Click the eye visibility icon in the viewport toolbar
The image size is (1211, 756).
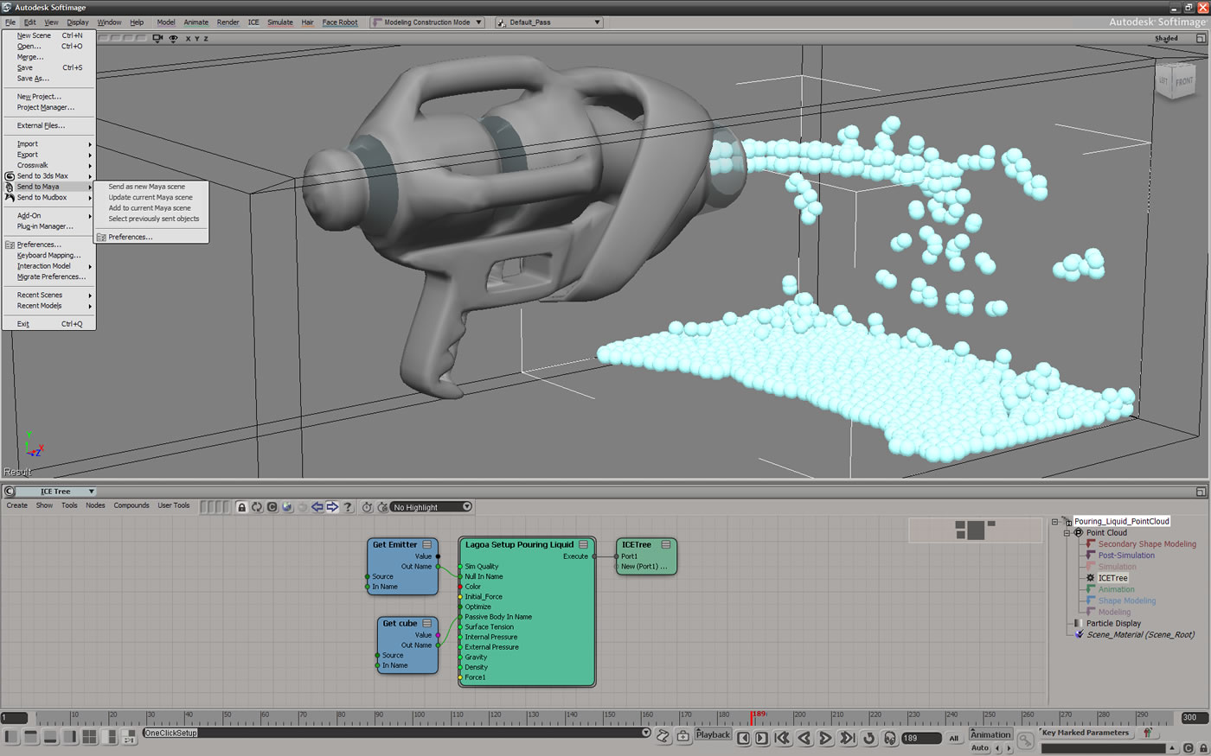point(173,38)
